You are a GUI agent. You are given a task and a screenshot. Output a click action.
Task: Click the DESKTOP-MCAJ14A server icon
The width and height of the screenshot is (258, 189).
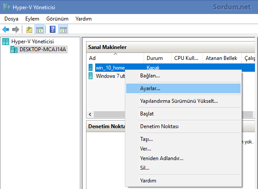pyautogui.click(x=14, y=49)
